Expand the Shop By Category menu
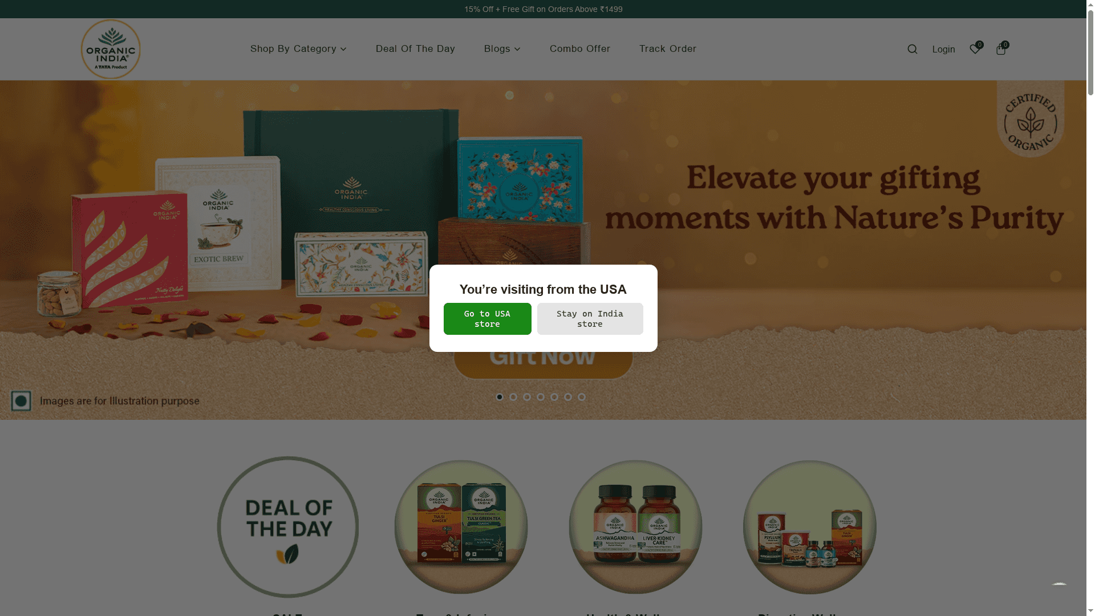The height and width of the screenshot is (616, 1095). [x=298, y=49]
